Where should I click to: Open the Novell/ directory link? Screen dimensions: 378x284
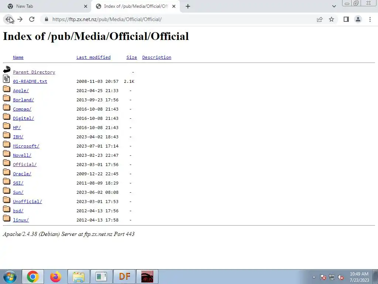(x=22, y=155)
